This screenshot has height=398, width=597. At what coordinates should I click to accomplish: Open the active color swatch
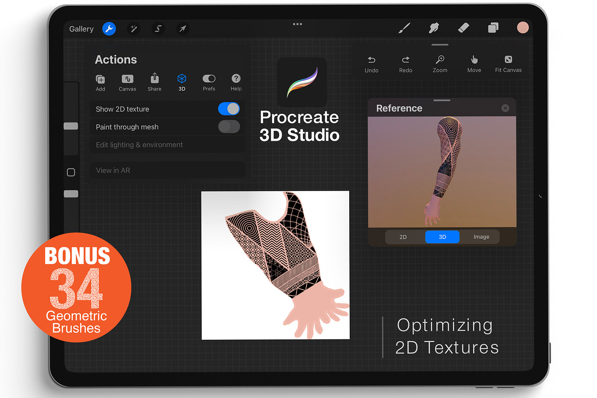pos(523,27)
